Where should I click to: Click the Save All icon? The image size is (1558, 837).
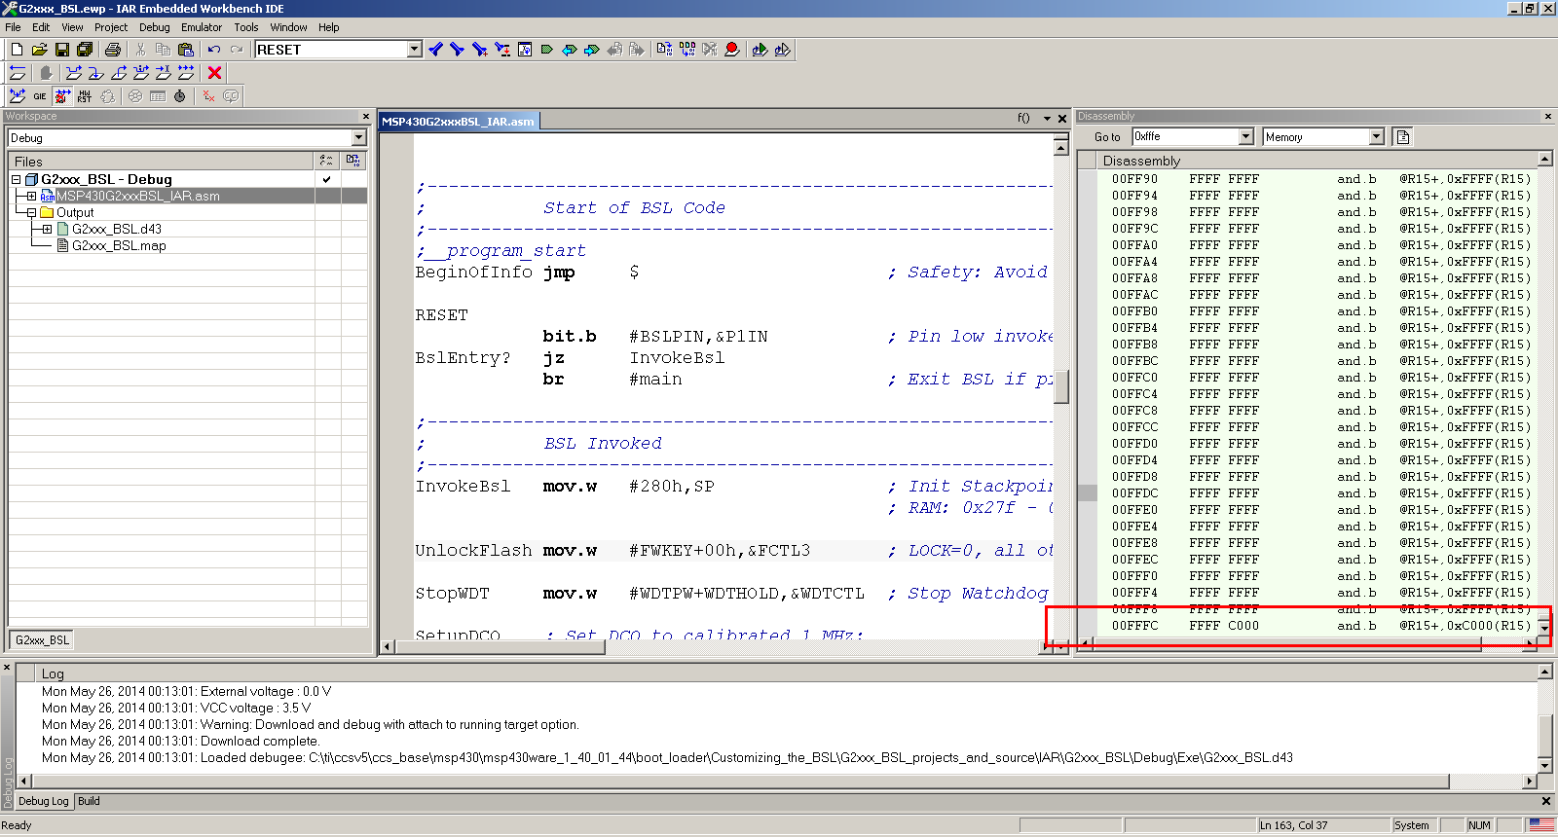[85, 50]
